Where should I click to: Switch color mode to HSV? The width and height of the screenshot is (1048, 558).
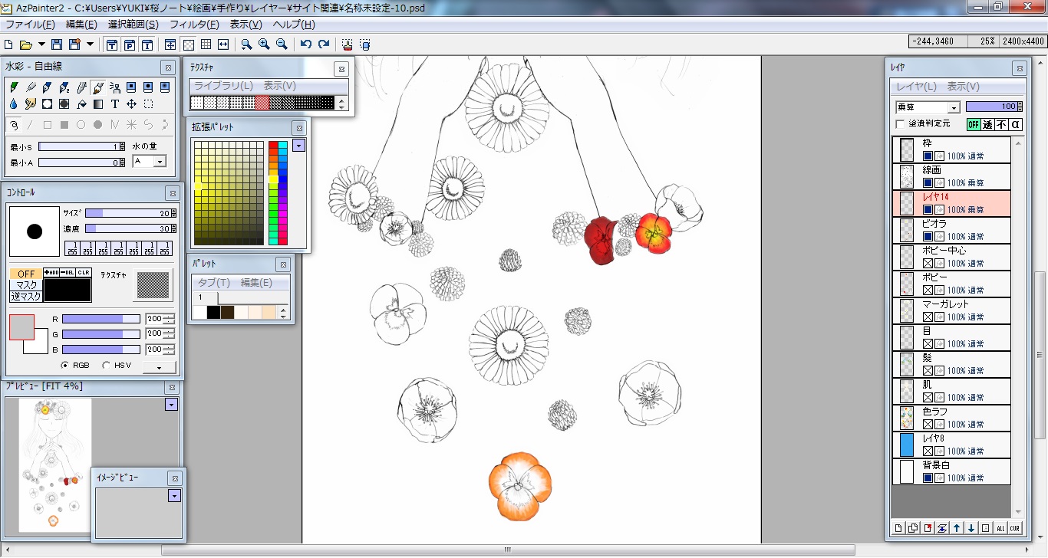107,366
